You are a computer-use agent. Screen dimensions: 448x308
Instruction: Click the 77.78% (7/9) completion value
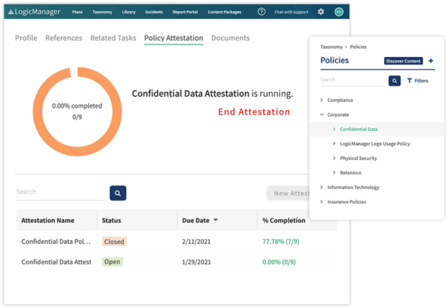(281, 241)
